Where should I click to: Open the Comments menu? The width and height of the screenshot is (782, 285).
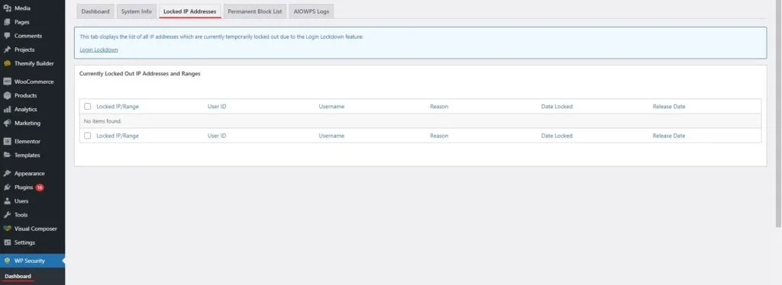coord(28,36)
